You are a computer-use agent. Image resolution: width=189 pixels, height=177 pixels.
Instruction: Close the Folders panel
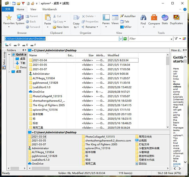pyautogui.click(x=26, y=50)
